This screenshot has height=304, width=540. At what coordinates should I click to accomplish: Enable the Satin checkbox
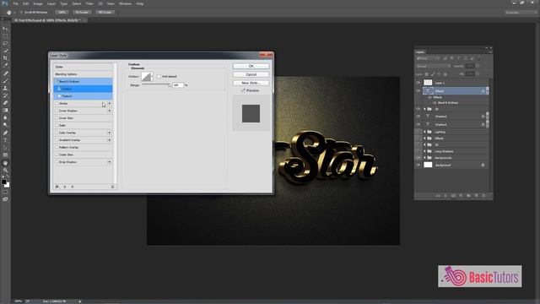click(x=57, y=125)
